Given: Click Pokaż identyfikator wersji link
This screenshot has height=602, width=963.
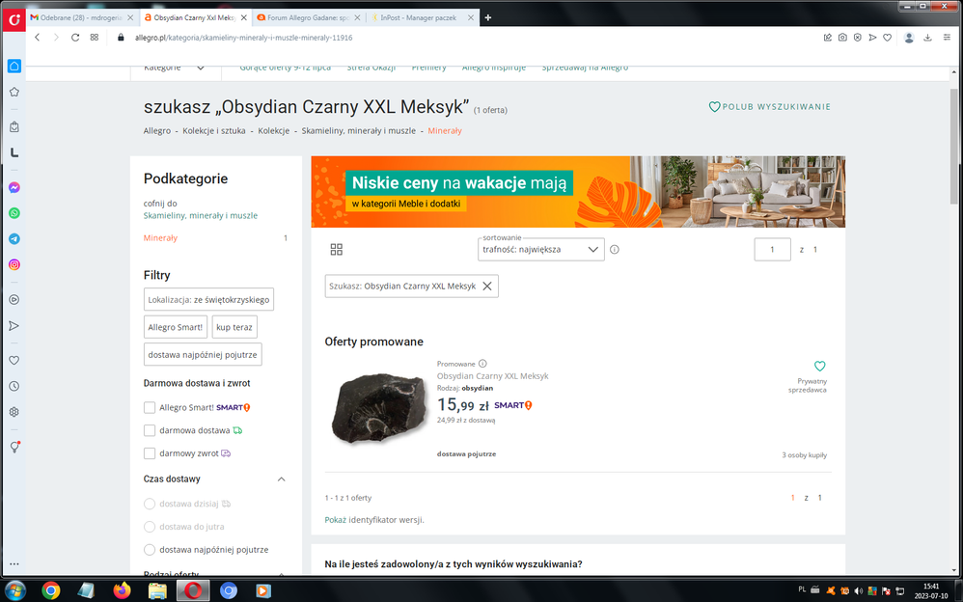Looking at the screenshot, I should (336, 520).
